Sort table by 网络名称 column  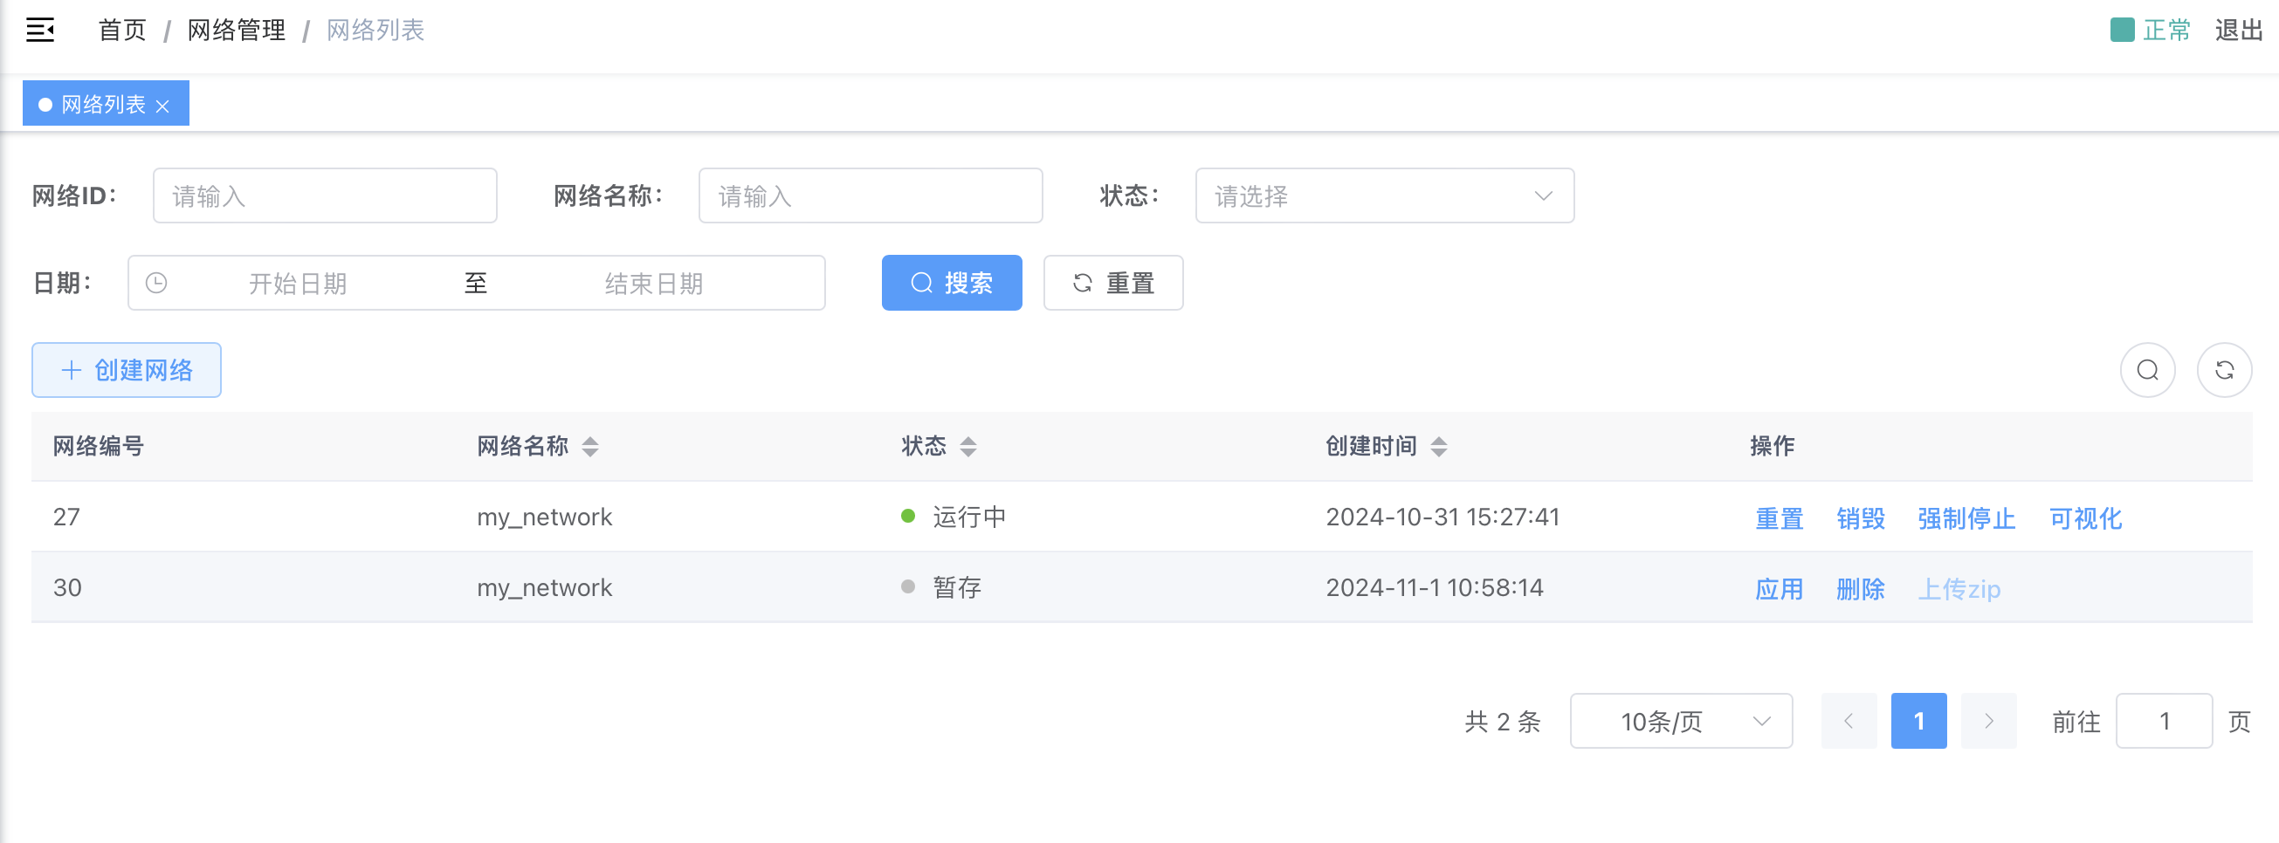(x=590, y=447)
